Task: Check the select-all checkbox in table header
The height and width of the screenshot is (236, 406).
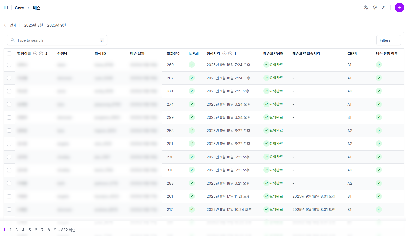Action: click(x=9, y=53)
